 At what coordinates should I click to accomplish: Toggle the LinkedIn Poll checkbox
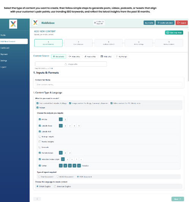click(x=40, y=132)
